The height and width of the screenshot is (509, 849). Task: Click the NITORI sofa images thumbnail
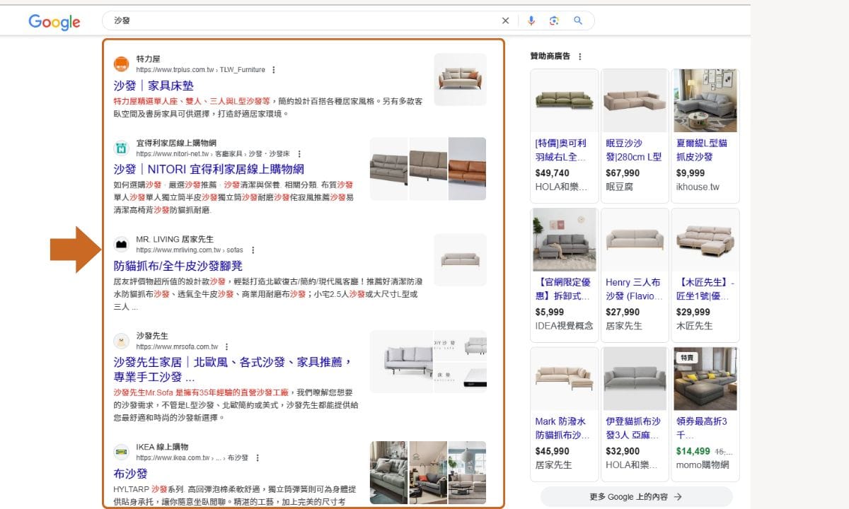coord(428,169)
